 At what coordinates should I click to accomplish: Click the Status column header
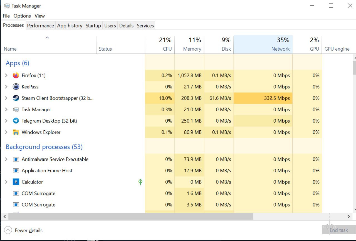point(120,44)
